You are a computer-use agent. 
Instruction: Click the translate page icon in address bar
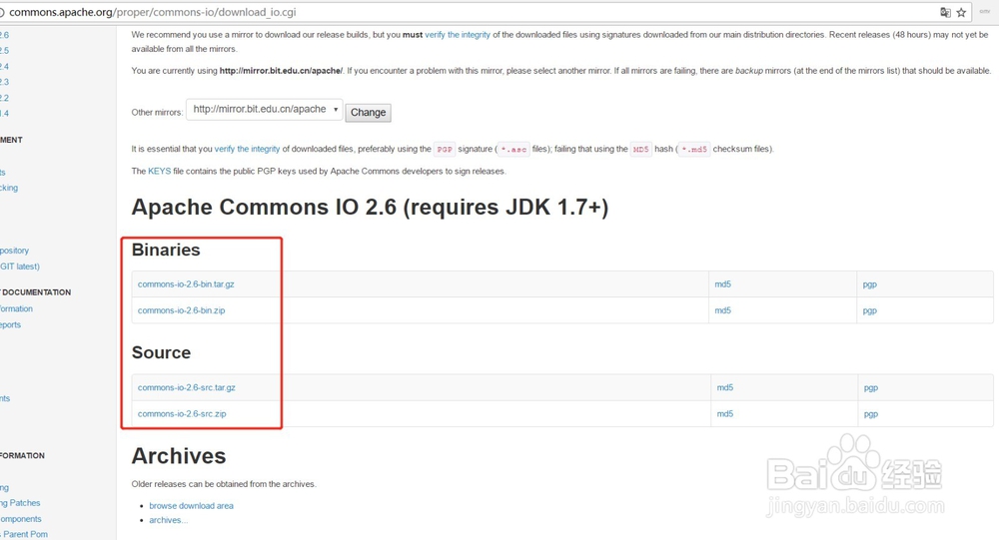pyautogui.click(x=945, y=12)
